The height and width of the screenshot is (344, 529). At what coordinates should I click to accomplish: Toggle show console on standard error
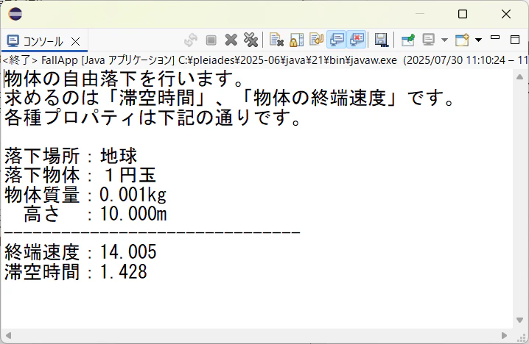pos(357,40)
